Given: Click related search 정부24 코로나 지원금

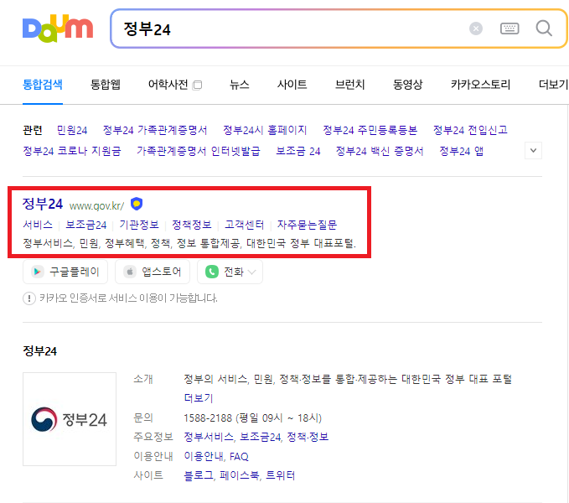Looking at the screenshot, I should 72,151.
